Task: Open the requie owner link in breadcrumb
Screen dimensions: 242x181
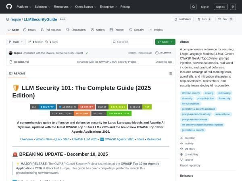Action: (x=16, y=19)
